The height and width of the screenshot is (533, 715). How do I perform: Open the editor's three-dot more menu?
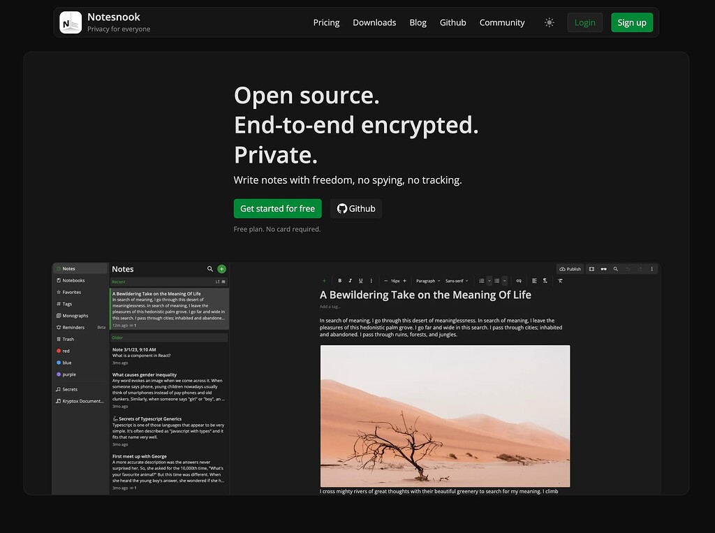point(652,269)
